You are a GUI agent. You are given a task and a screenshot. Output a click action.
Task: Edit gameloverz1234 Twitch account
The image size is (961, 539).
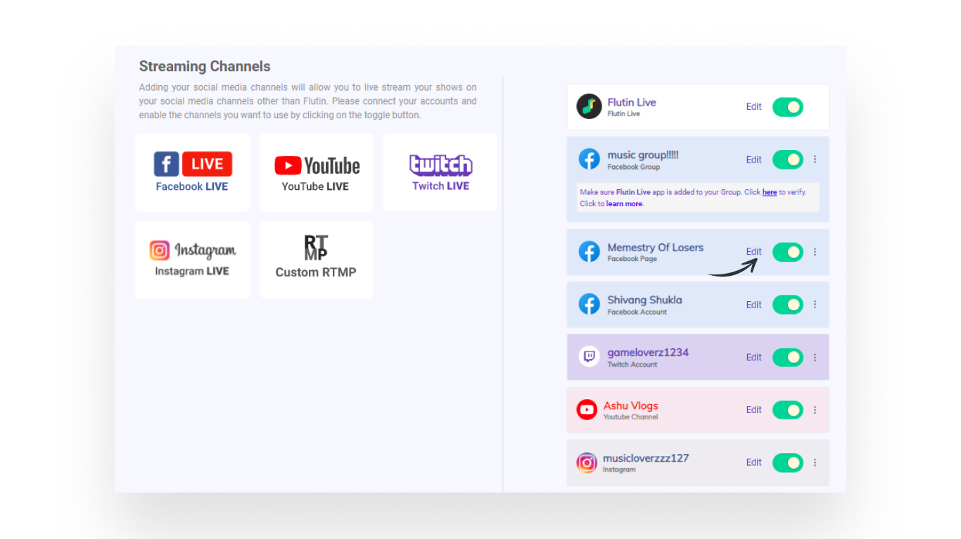tap(754, 357)
